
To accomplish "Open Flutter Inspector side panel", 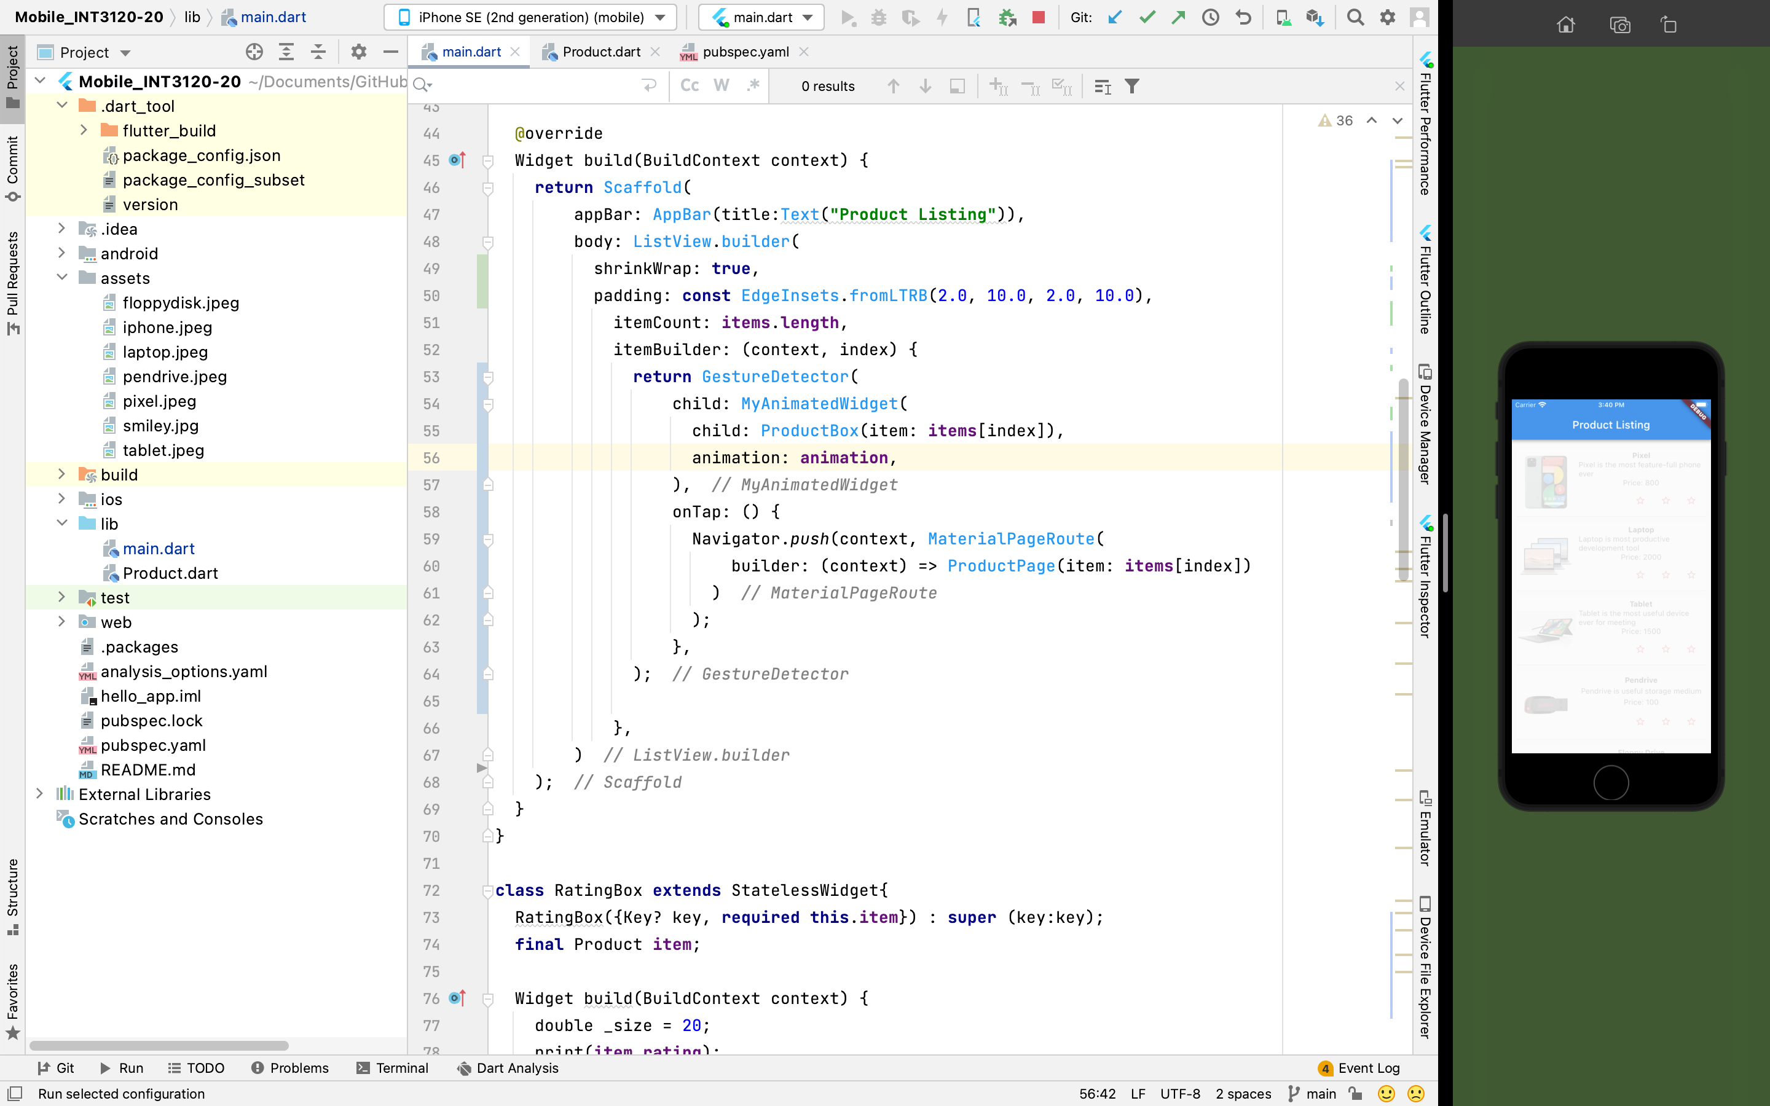I will [x=1425, y=578].
